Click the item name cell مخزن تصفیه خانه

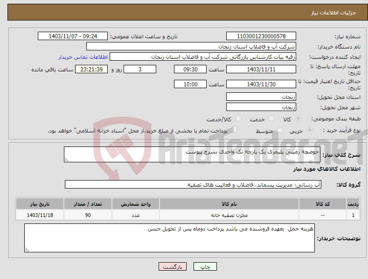coord(229,215)
